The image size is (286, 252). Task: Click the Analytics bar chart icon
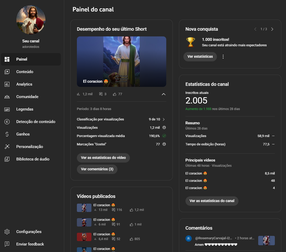(7, 84)
